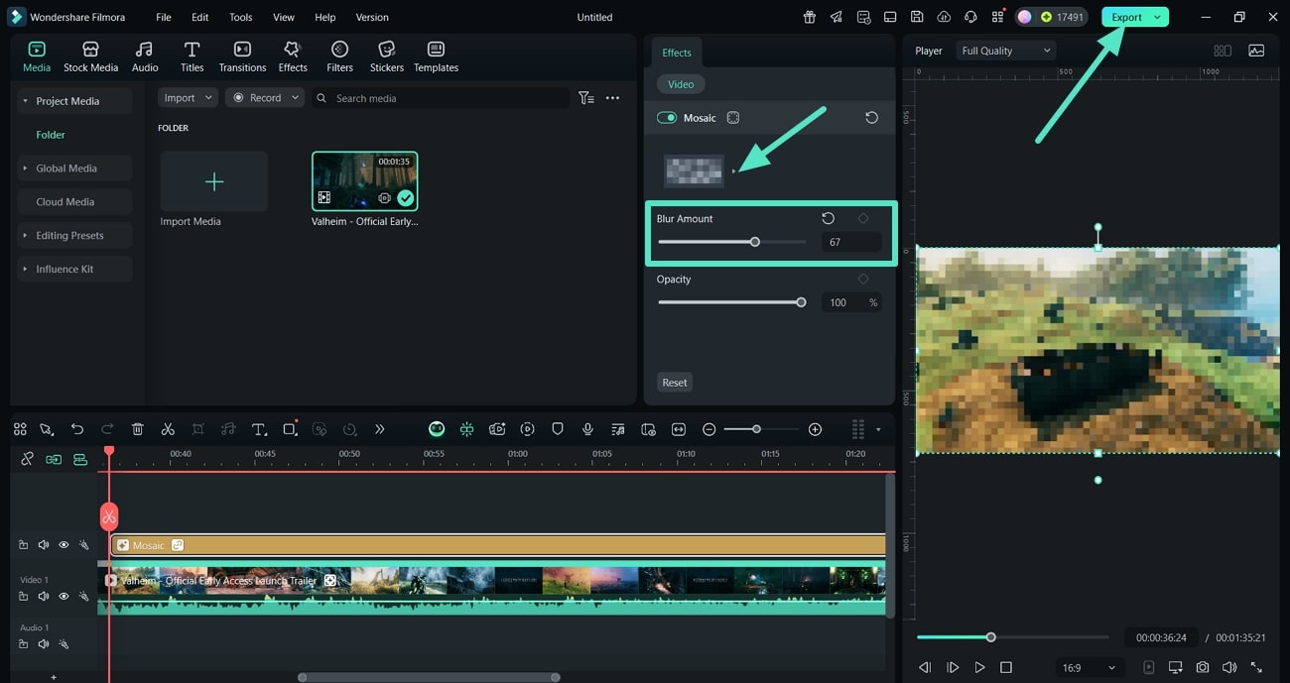Reset the Mosaic effect with circular arrow

871,118
